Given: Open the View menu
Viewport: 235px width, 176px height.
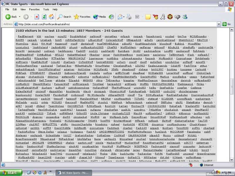Looking at the screenshot, I should pyautogui.click(x=24, y=9).
